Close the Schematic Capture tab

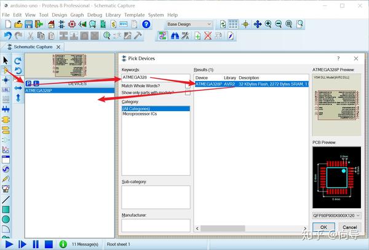pyautogui.click(x=58, y=47)
